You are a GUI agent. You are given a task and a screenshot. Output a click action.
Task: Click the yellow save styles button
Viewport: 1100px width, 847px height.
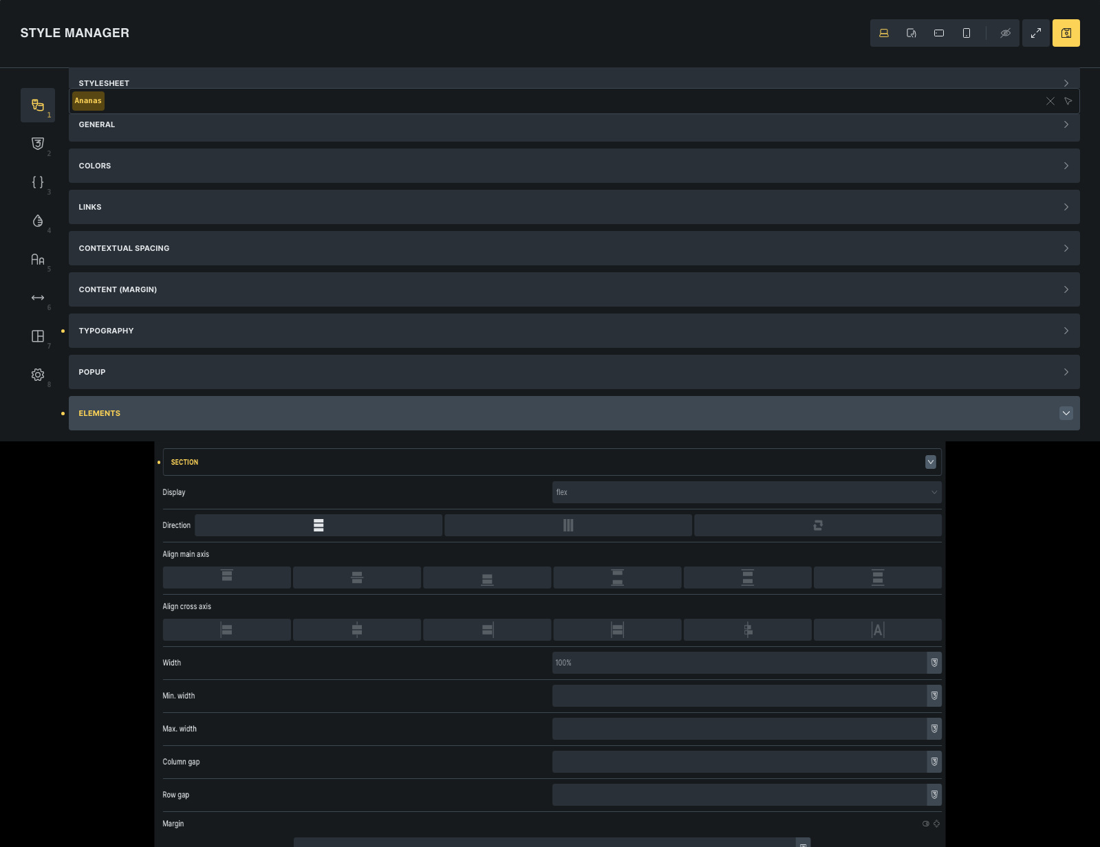click(1066, 33)
